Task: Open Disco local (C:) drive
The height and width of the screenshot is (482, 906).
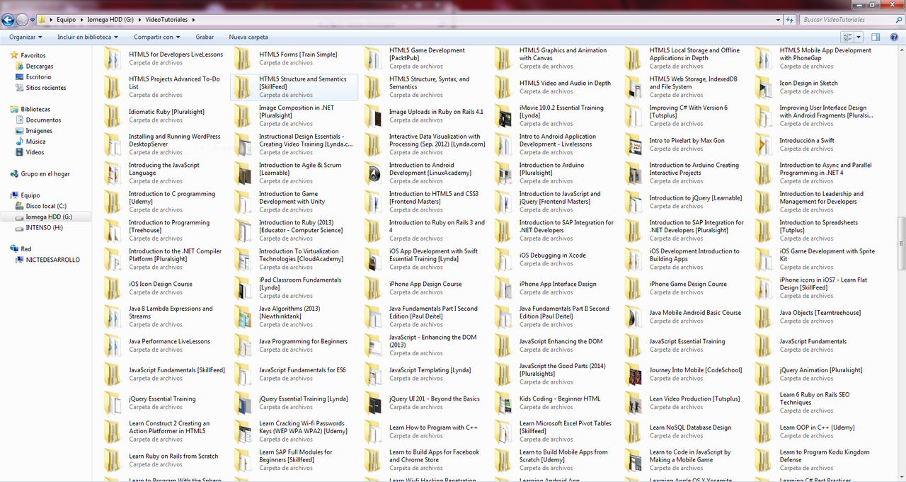Action: 46,206
